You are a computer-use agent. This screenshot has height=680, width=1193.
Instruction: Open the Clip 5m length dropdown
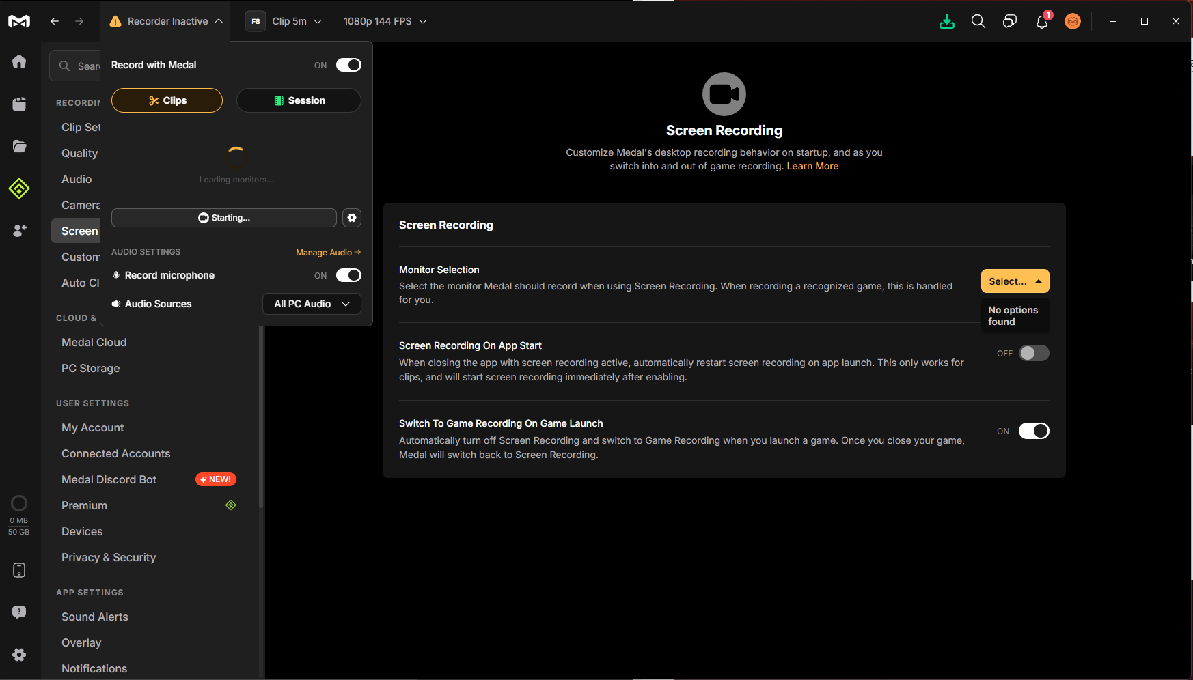297,21
